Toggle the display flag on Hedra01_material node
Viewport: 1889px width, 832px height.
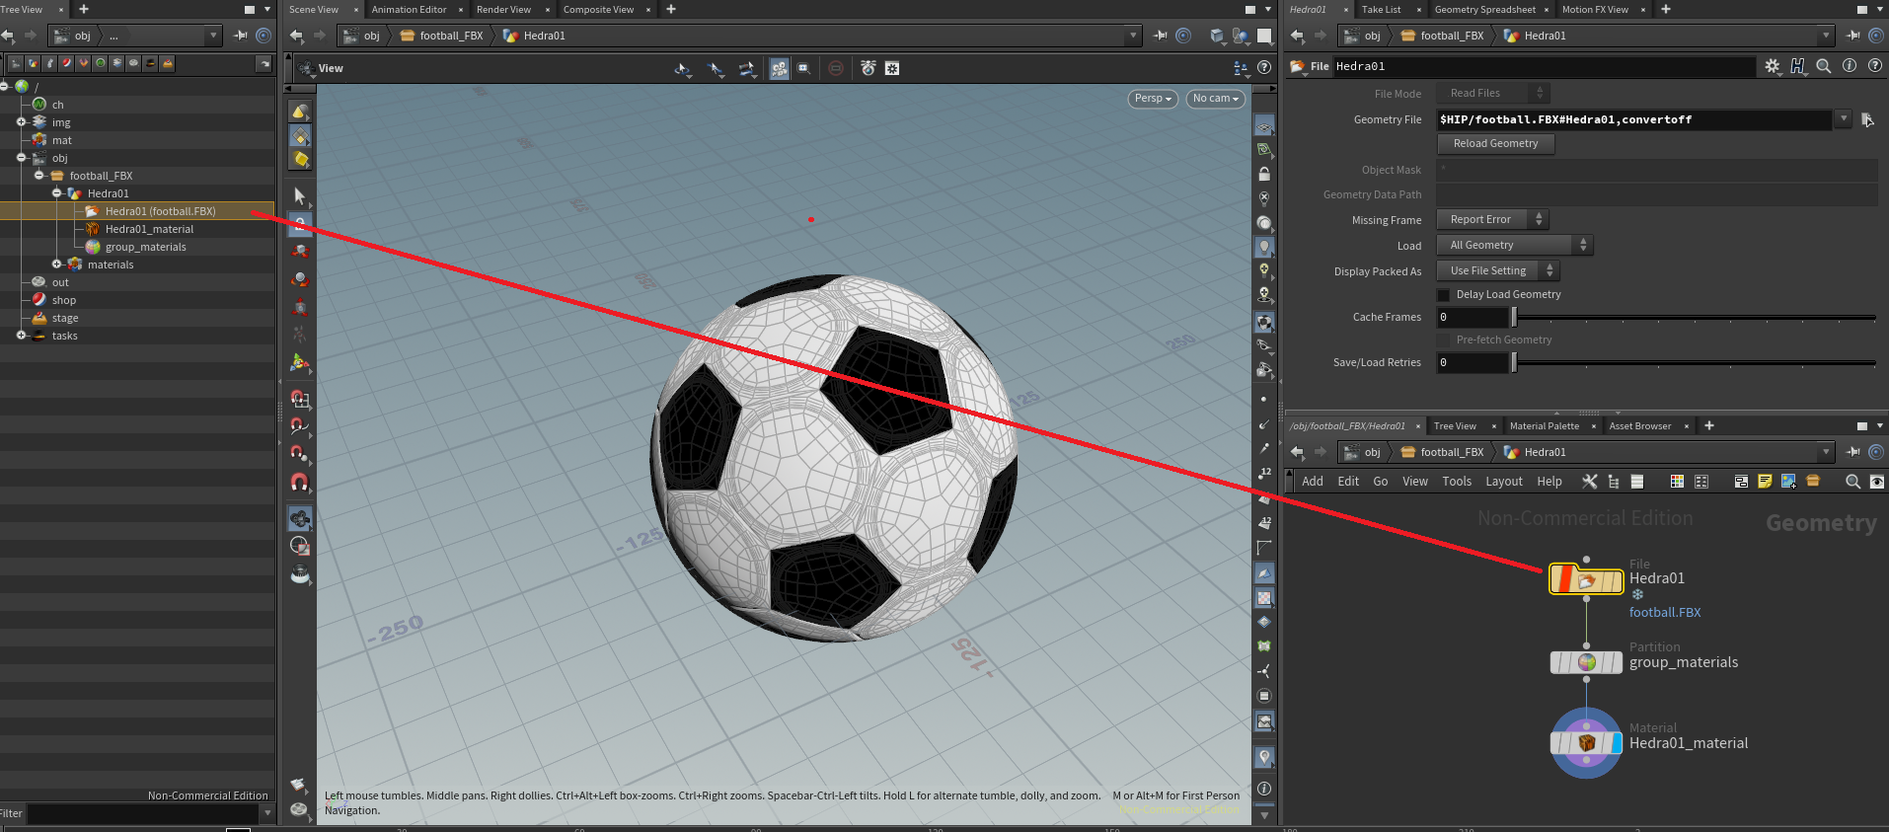point(1616,743)
